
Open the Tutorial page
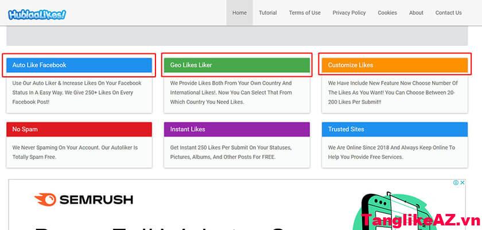267,13
